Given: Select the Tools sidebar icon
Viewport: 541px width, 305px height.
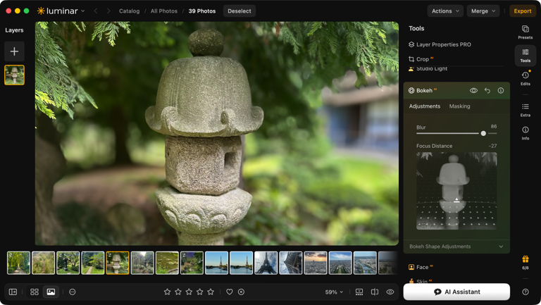Looking at the screenshot, I should 525,56.
